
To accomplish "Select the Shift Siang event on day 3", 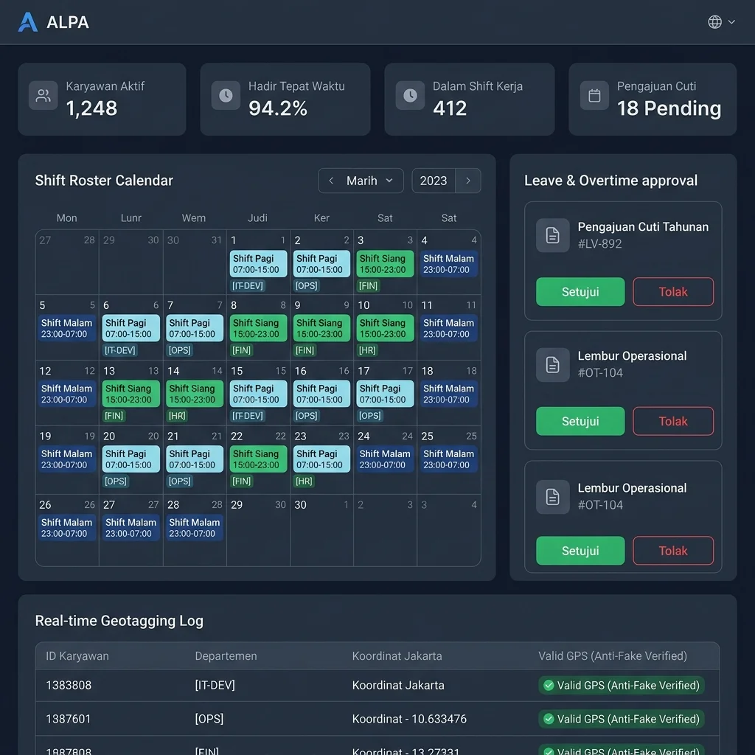I will pyautogui.click(x=385, y=264).
